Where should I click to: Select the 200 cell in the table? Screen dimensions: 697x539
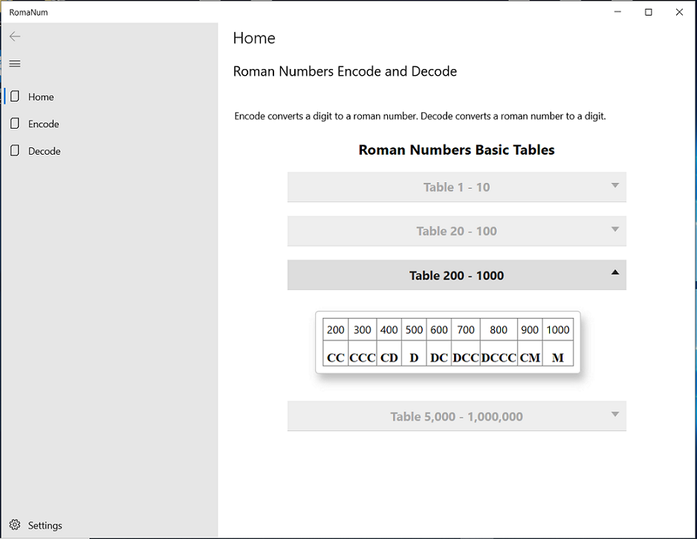336,329
